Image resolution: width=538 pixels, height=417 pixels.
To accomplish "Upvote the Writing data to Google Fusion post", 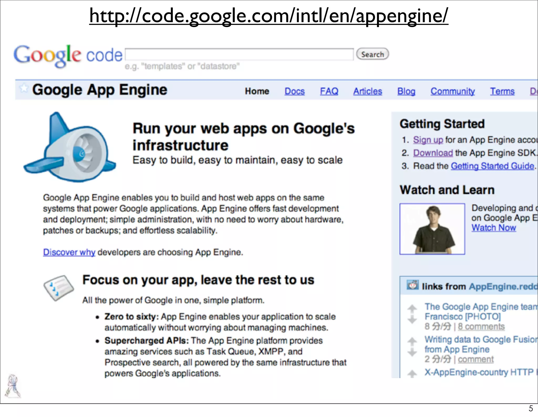I will pyautogui.click(x=412, y=341).
